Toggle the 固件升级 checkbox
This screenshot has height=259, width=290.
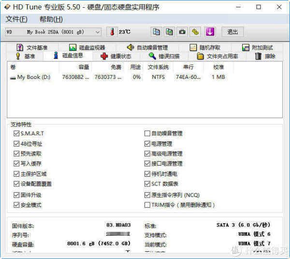tap(16, 195)
